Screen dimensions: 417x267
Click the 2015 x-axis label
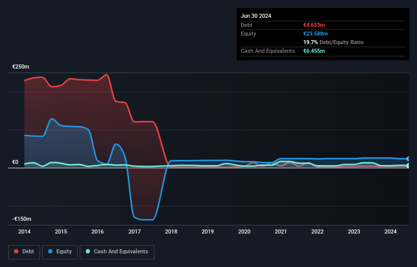[x=61, y=231]
